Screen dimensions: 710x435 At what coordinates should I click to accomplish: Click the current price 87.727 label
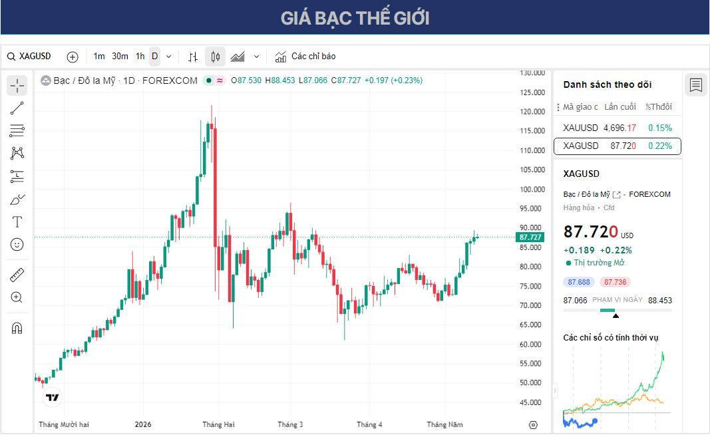click(530, 237)
